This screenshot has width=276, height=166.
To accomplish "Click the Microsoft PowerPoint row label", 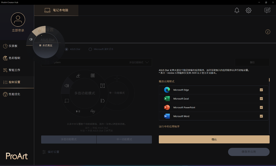I will tap(184, 108).
